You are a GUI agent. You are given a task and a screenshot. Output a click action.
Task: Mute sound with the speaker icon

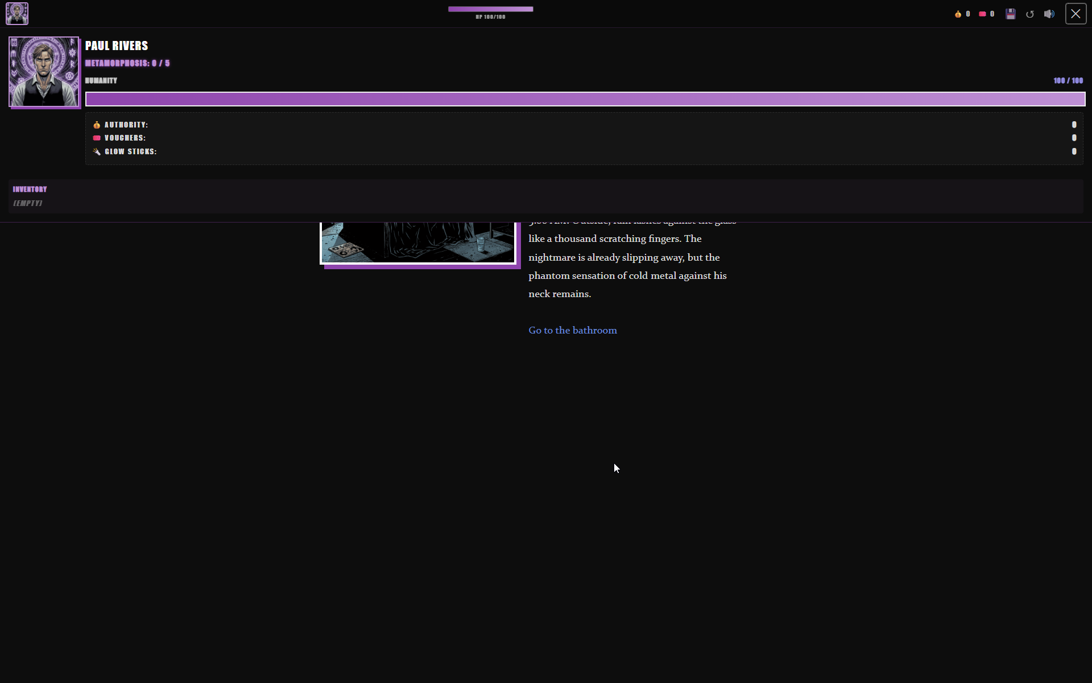click(1049, 14)
